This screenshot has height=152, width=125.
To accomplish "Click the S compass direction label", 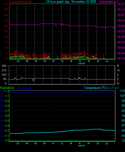I will (x=118, y=75).
